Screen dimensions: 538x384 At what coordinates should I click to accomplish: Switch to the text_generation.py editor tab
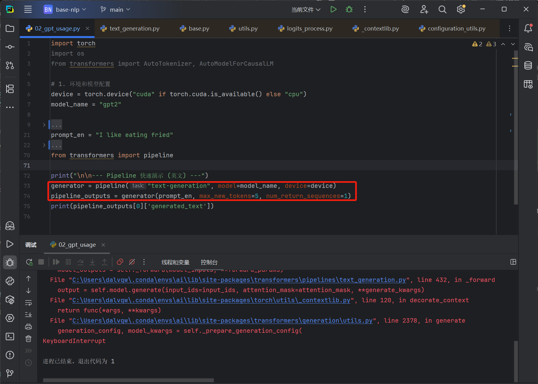[134, 28]
